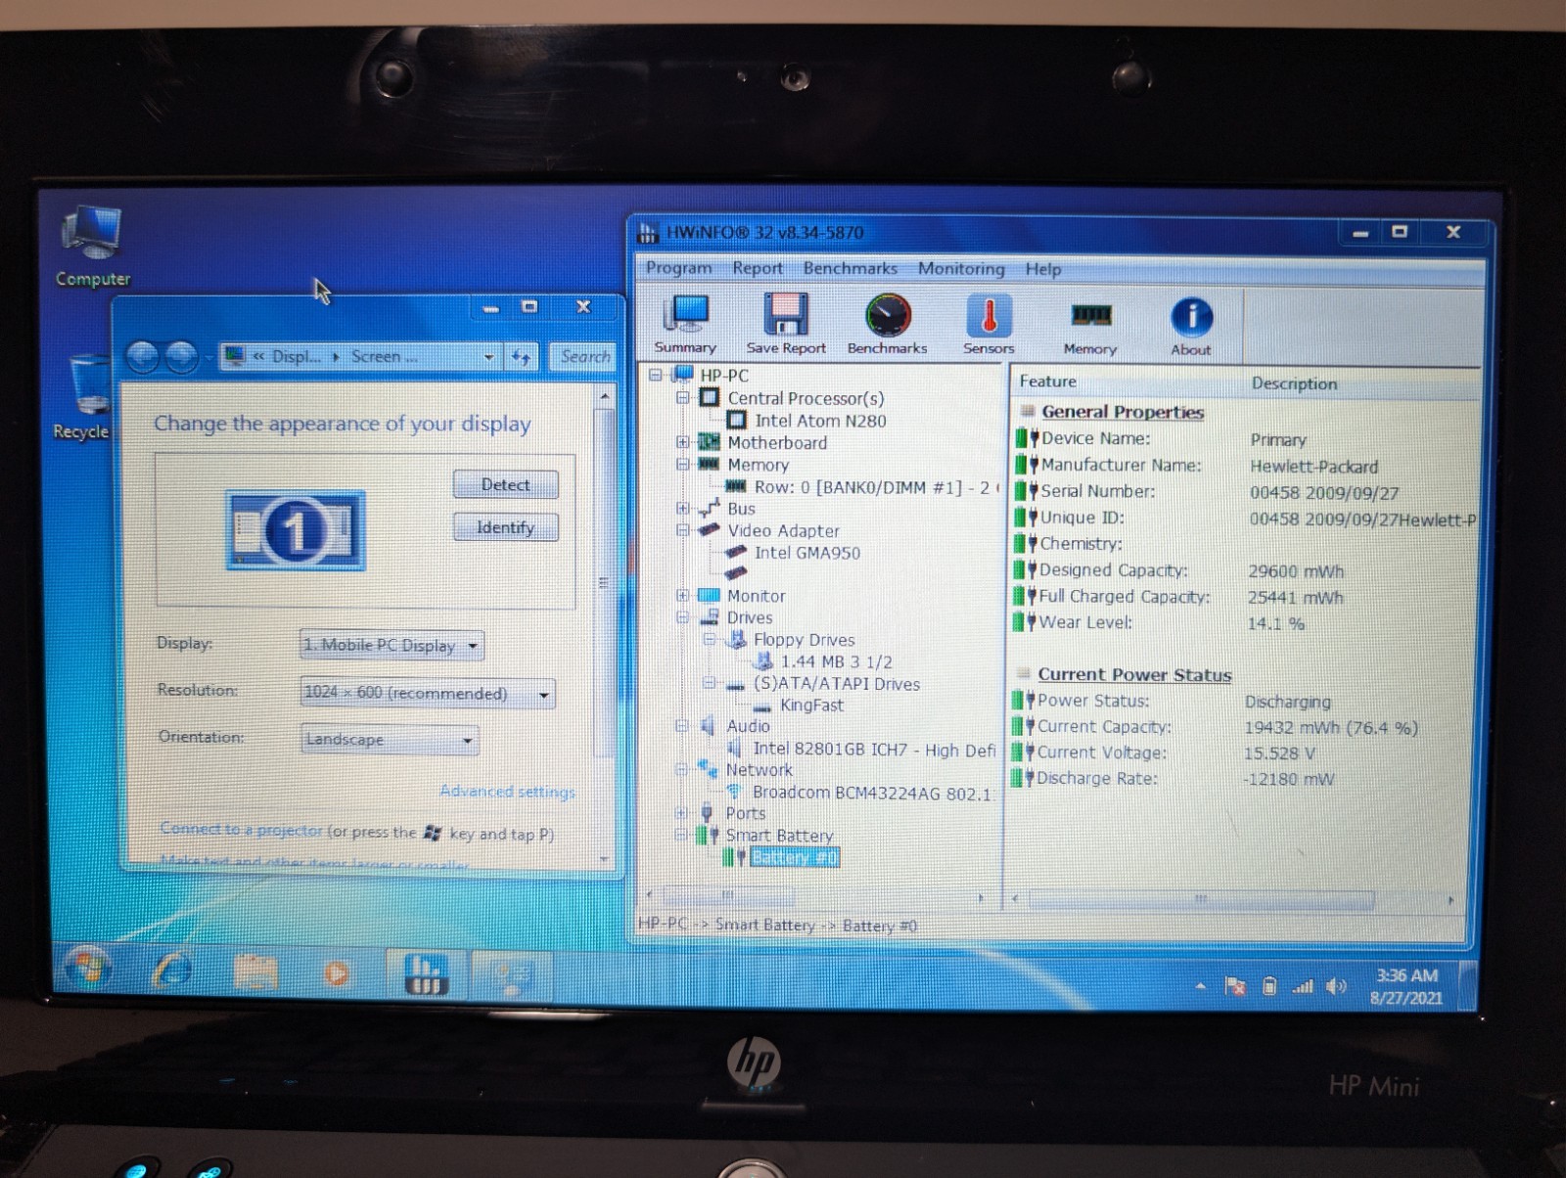
Task: Open the Program menu
Action: point(678,268)
